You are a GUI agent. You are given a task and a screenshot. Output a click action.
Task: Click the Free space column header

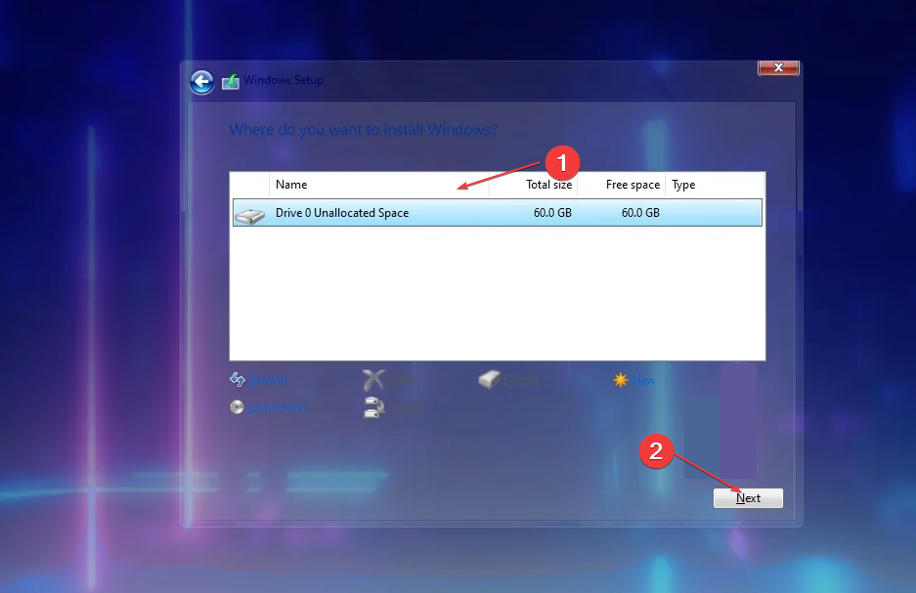(x=632, y=184)
